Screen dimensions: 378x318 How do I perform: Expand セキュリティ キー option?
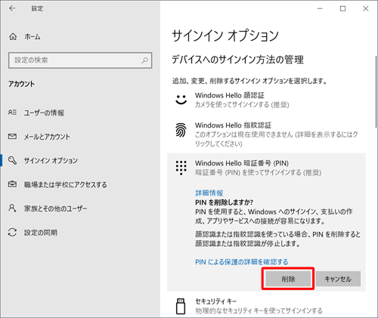(266, 306)
